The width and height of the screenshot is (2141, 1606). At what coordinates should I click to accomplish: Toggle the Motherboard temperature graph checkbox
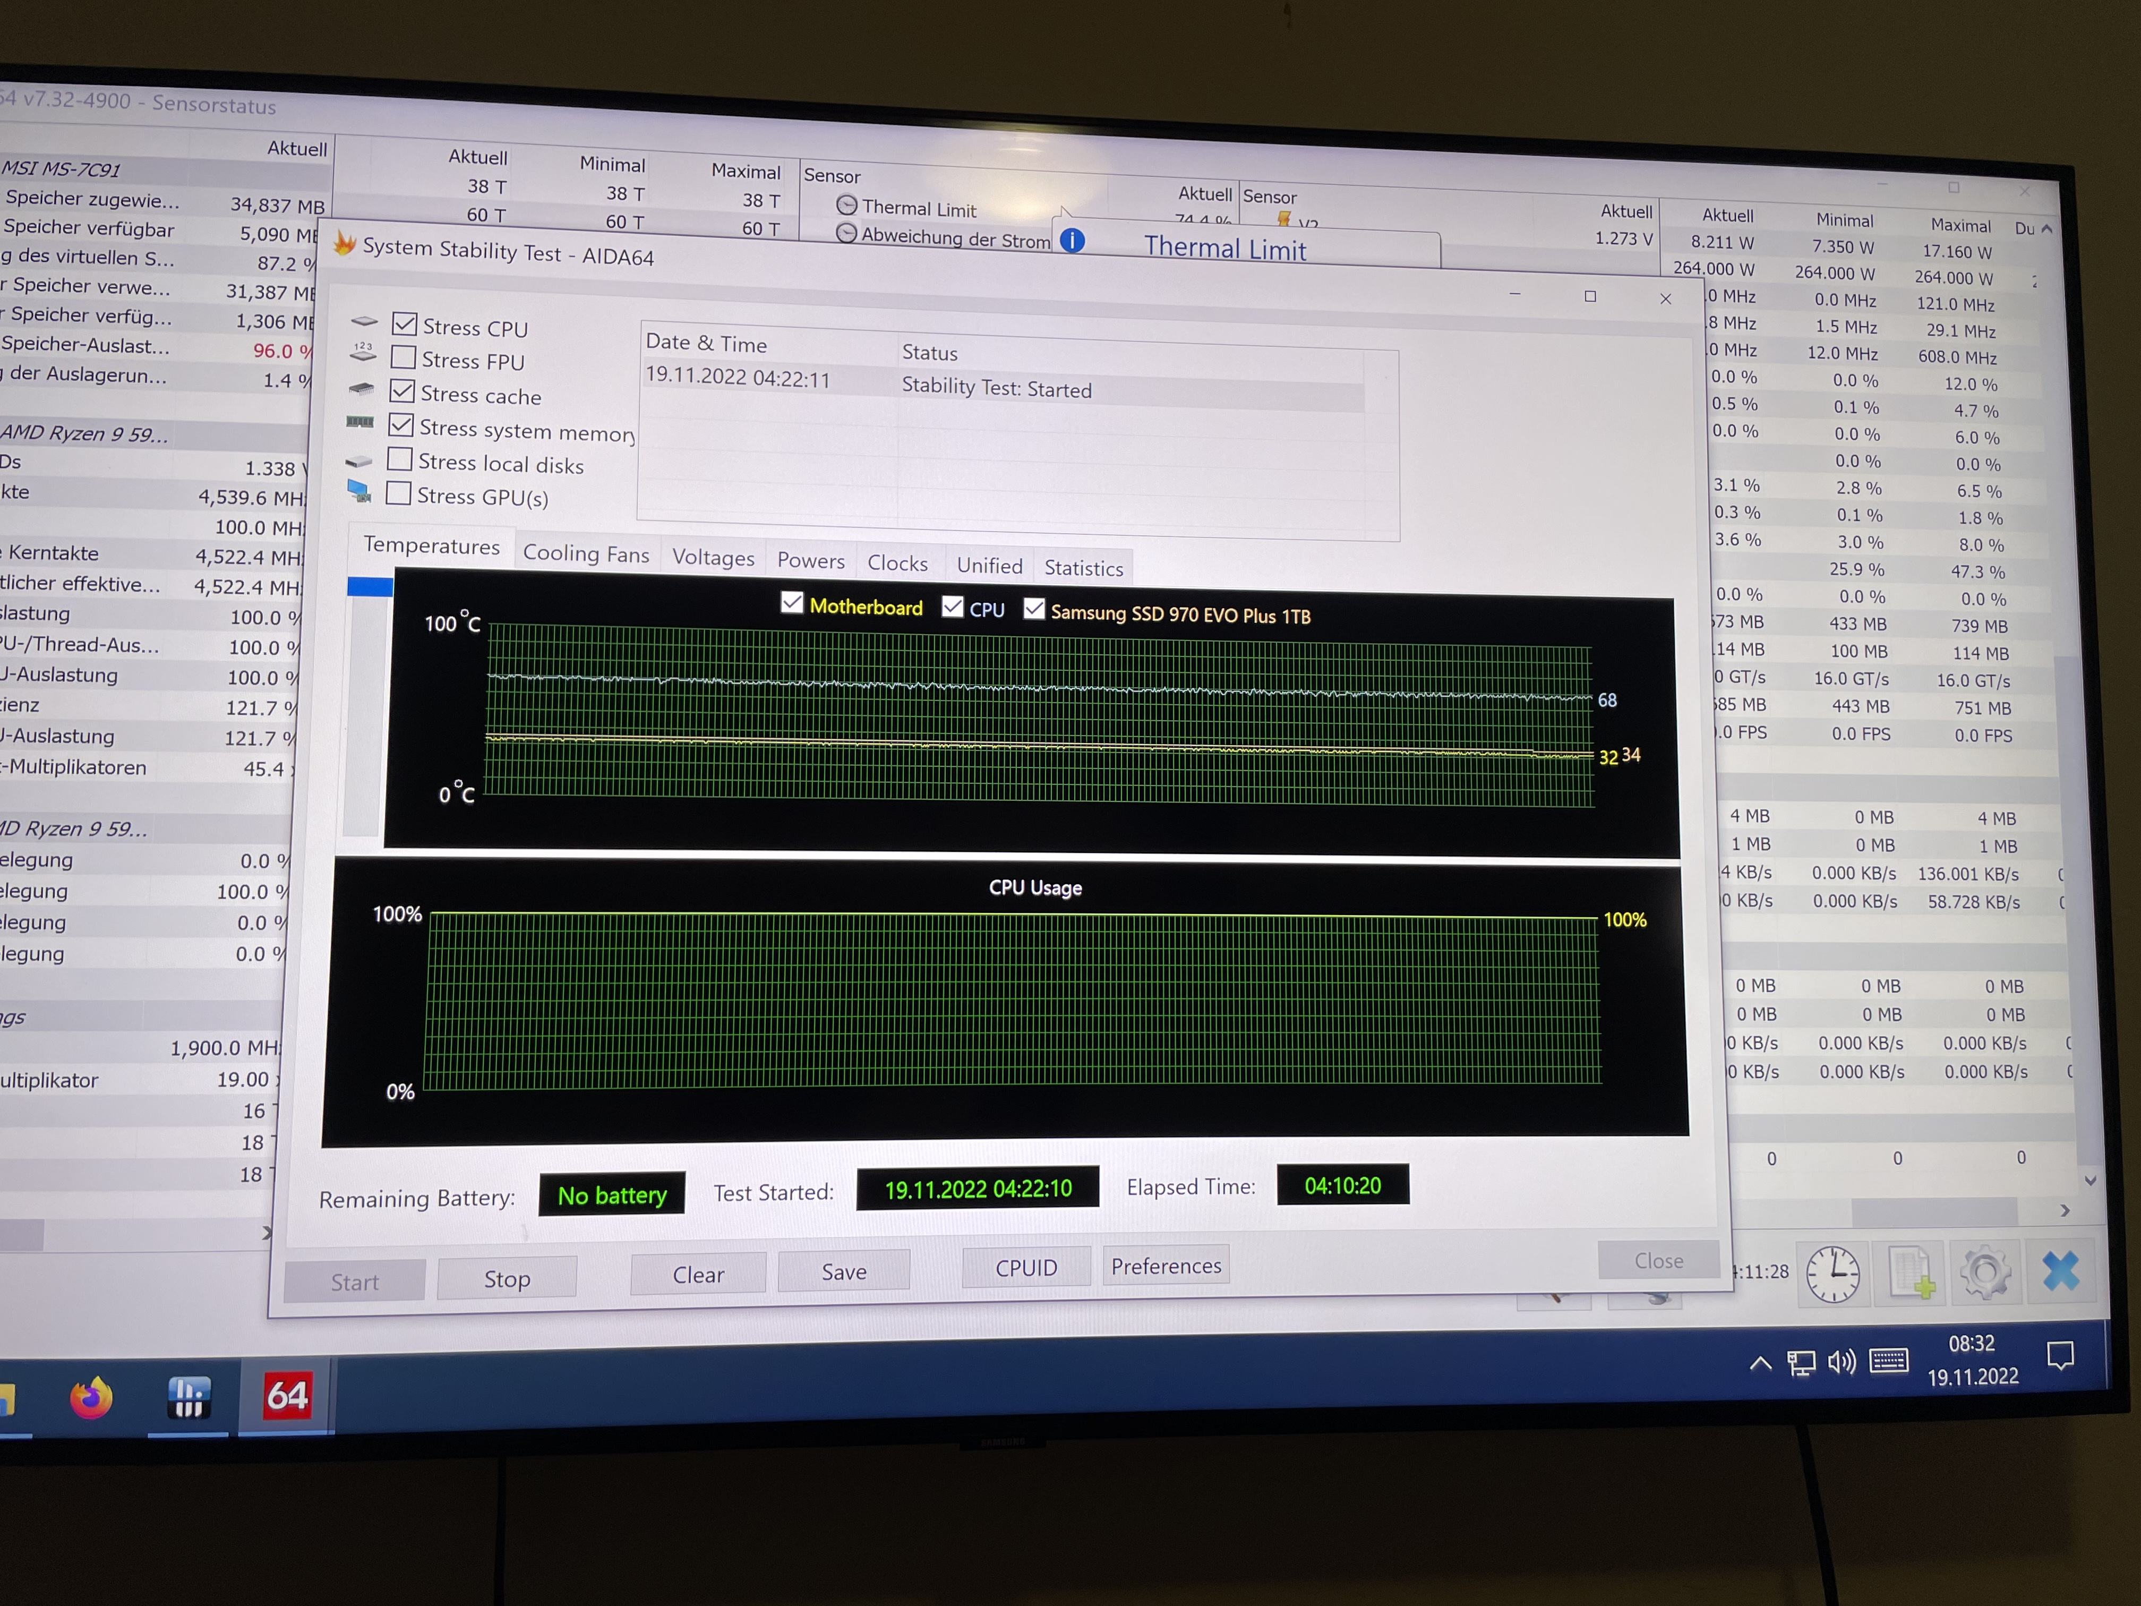(792, 603)
